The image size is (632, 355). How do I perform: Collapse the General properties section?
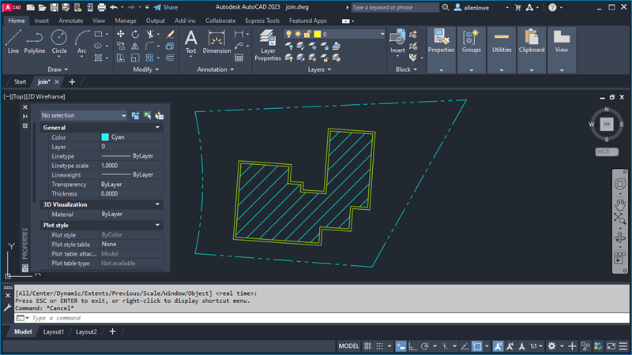pyautogui.click(x=157, y=127)
